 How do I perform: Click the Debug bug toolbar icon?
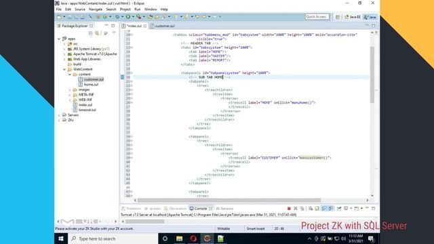117,17
